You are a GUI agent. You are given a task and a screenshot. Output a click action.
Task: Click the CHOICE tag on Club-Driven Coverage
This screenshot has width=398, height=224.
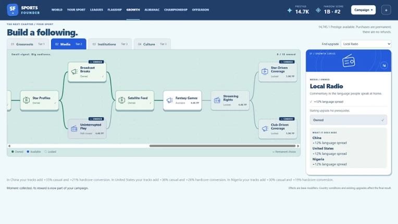pyautogui.click(x=287, y=119)
